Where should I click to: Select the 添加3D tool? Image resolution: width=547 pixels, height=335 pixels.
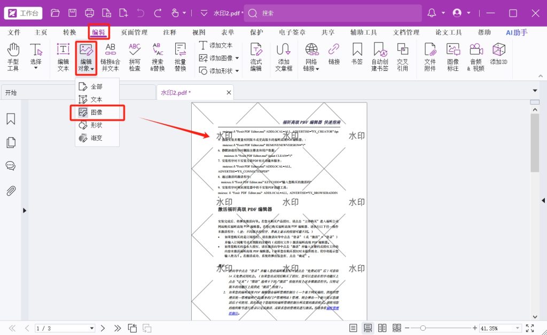[498, 53]
